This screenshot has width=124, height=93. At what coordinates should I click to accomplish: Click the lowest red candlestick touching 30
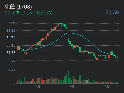(x=97, y=59)
